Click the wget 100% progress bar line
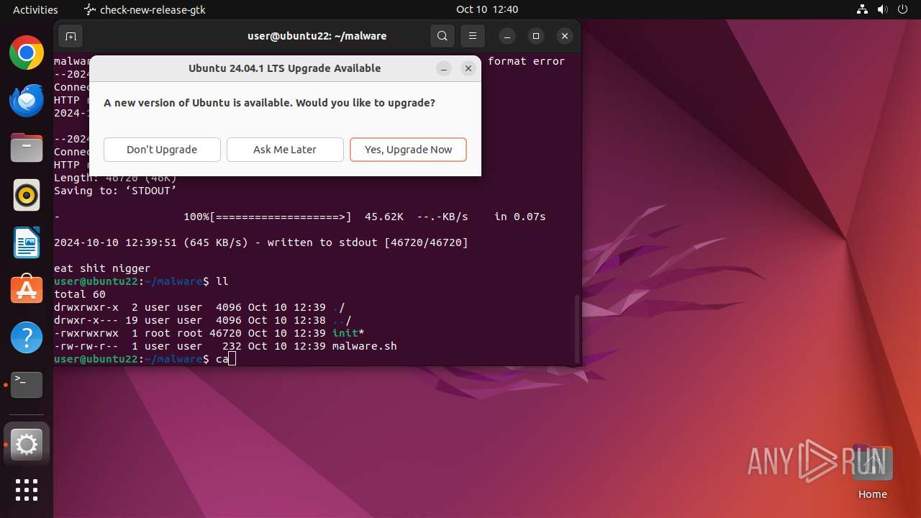 300,217
